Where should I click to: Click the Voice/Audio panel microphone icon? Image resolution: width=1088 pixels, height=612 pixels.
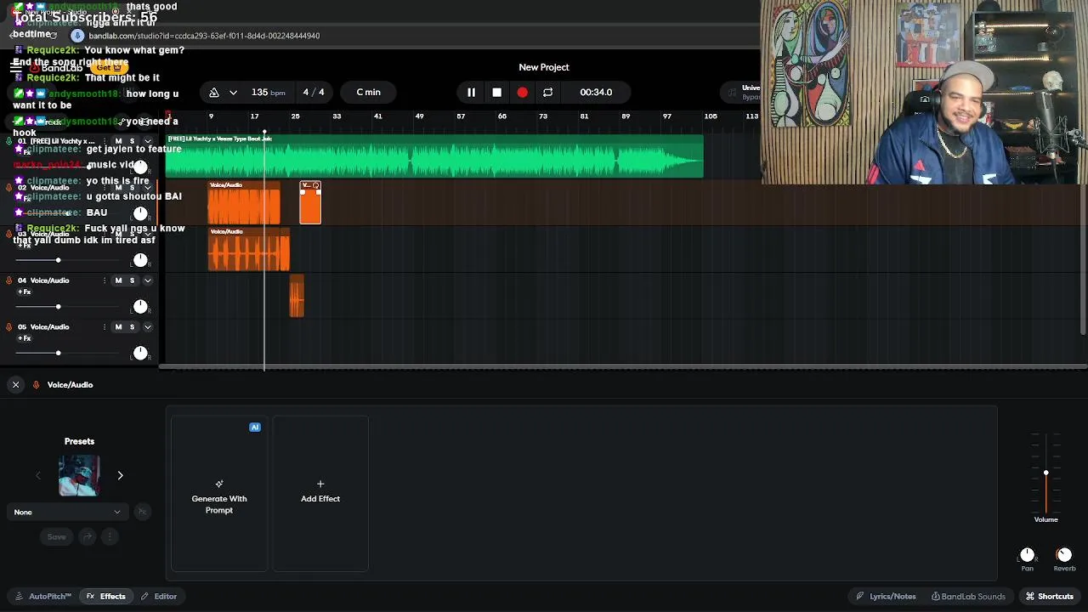pyautogui.click(x=36, y=385)
